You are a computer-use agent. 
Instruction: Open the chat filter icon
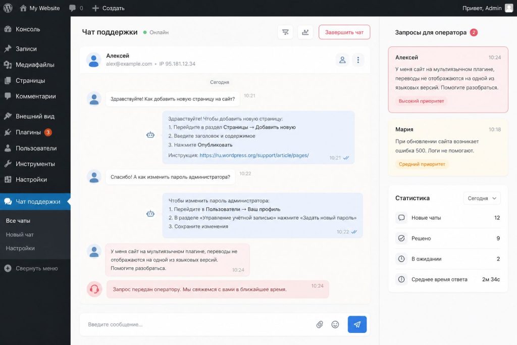[285, 32]
